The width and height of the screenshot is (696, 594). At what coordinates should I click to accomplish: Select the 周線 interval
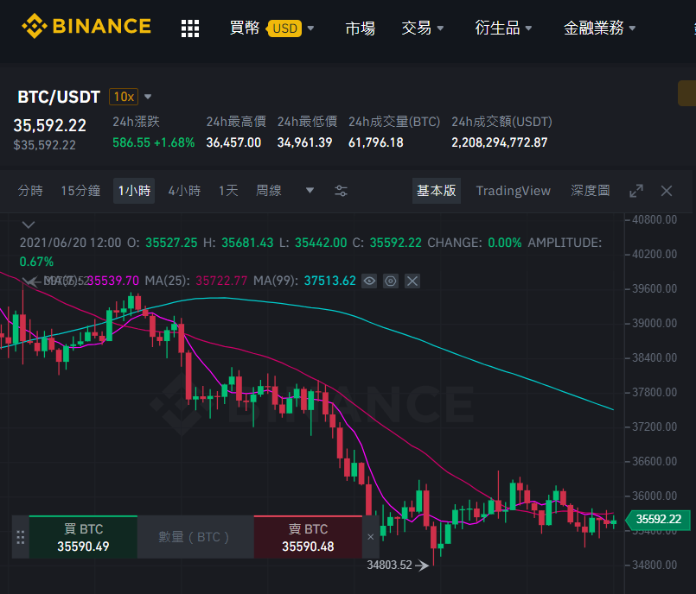269,191
